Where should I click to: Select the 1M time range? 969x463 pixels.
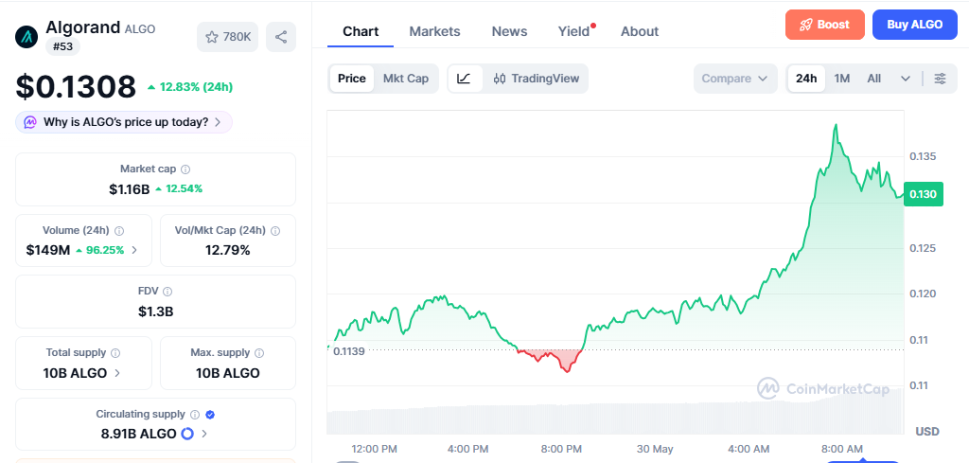tap(841, 79)
